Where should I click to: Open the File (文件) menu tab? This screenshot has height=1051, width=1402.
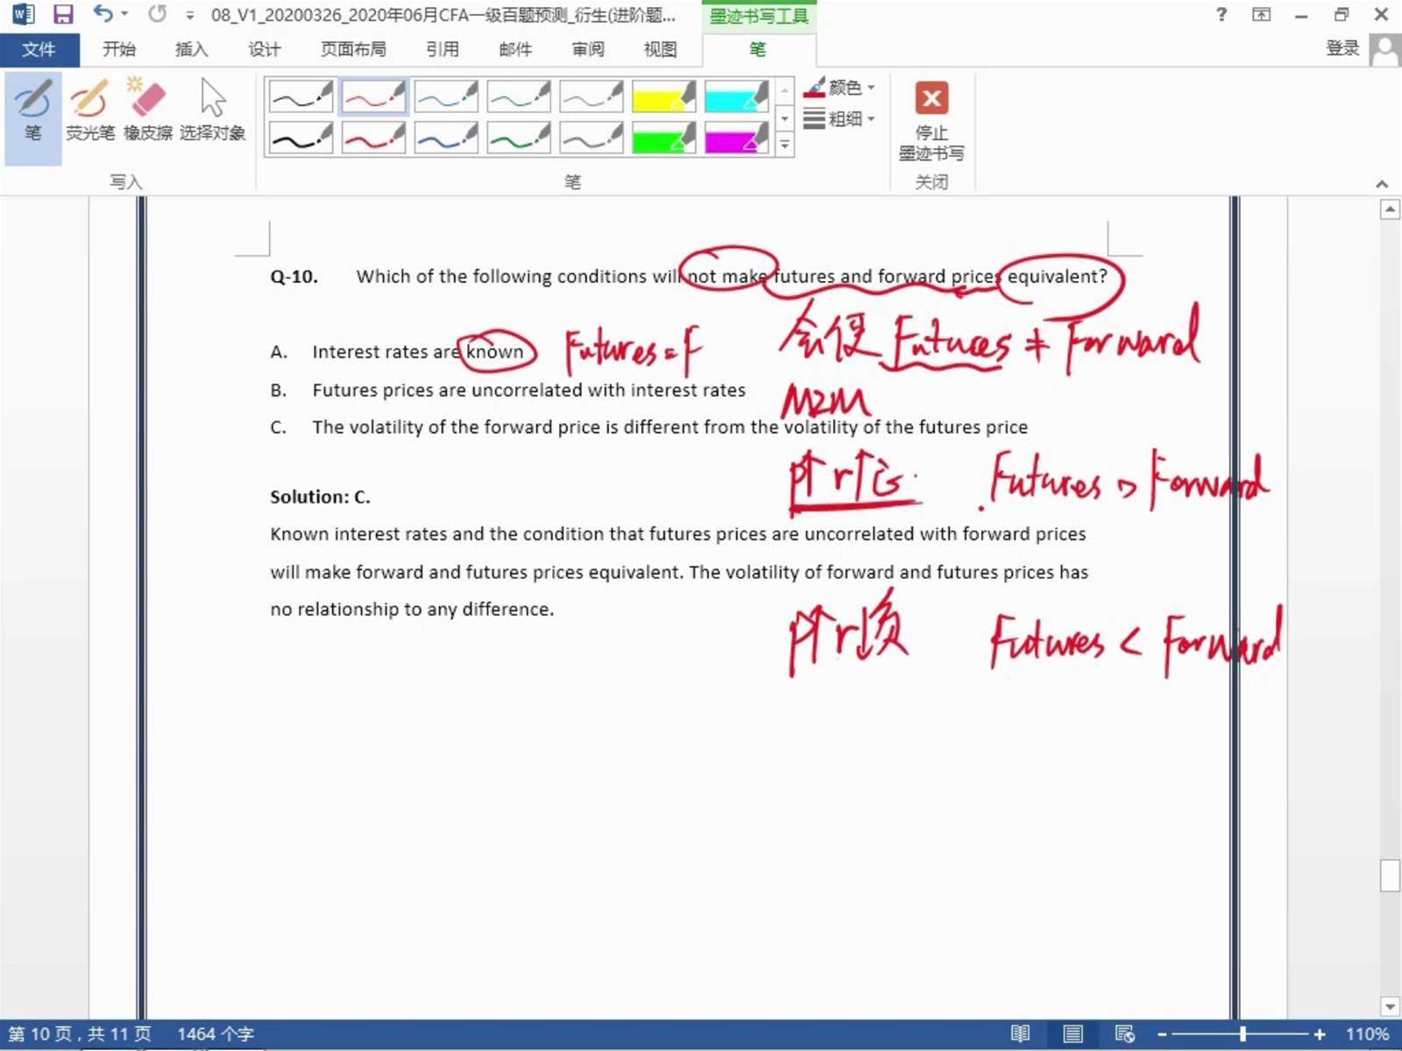click(39, 49)
